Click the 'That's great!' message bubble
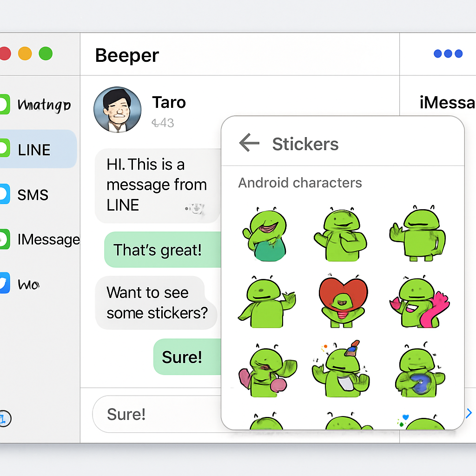476x476 pixels. coord(163,250)
